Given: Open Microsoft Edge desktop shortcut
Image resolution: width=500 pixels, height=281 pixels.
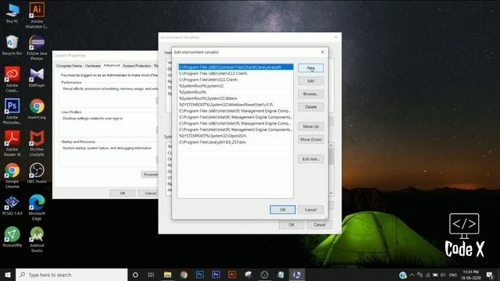Looking at the screenshot, I should click(x=37, y=208).
